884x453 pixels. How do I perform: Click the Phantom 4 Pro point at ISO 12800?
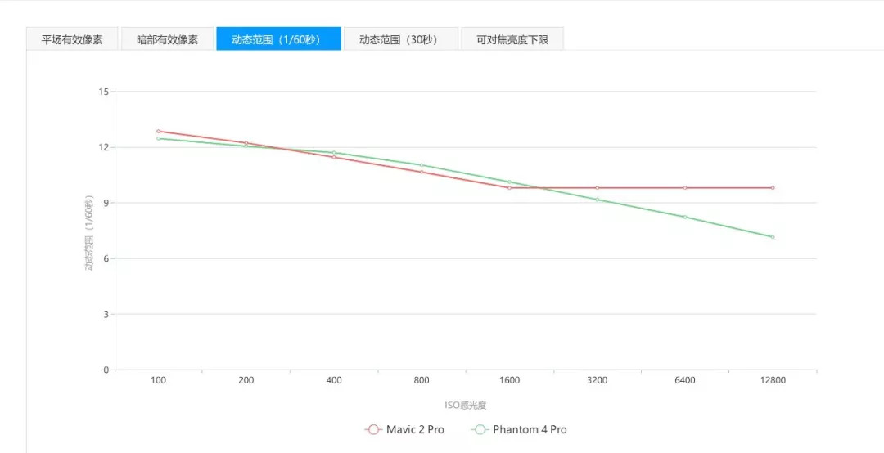(773, 237)
